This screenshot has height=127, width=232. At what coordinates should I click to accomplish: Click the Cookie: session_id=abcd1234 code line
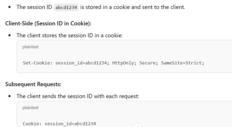coord(59,124)
